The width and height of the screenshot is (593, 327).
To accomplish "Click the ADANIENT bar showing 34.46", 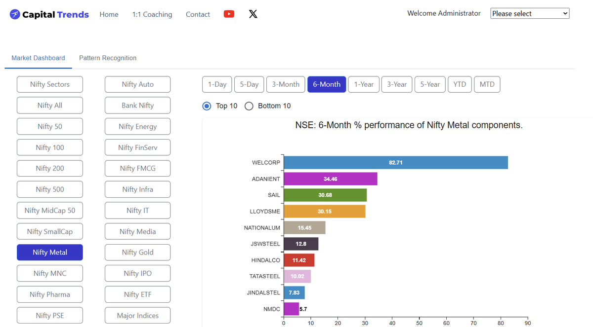I will [331, 179].
